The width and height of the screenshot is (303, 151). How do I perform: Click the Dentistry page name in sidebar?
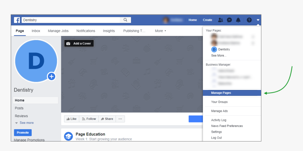click(24, 90)
